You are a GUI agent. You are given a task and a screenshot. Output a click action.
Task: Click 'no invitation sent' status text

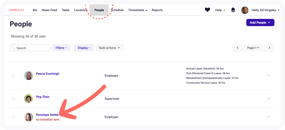(x=48, y=120)
